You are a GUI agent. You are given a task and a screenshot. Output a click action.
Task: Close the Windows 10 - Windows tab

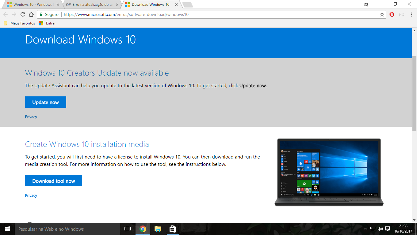pyautogui.click(x=57, y=5)
